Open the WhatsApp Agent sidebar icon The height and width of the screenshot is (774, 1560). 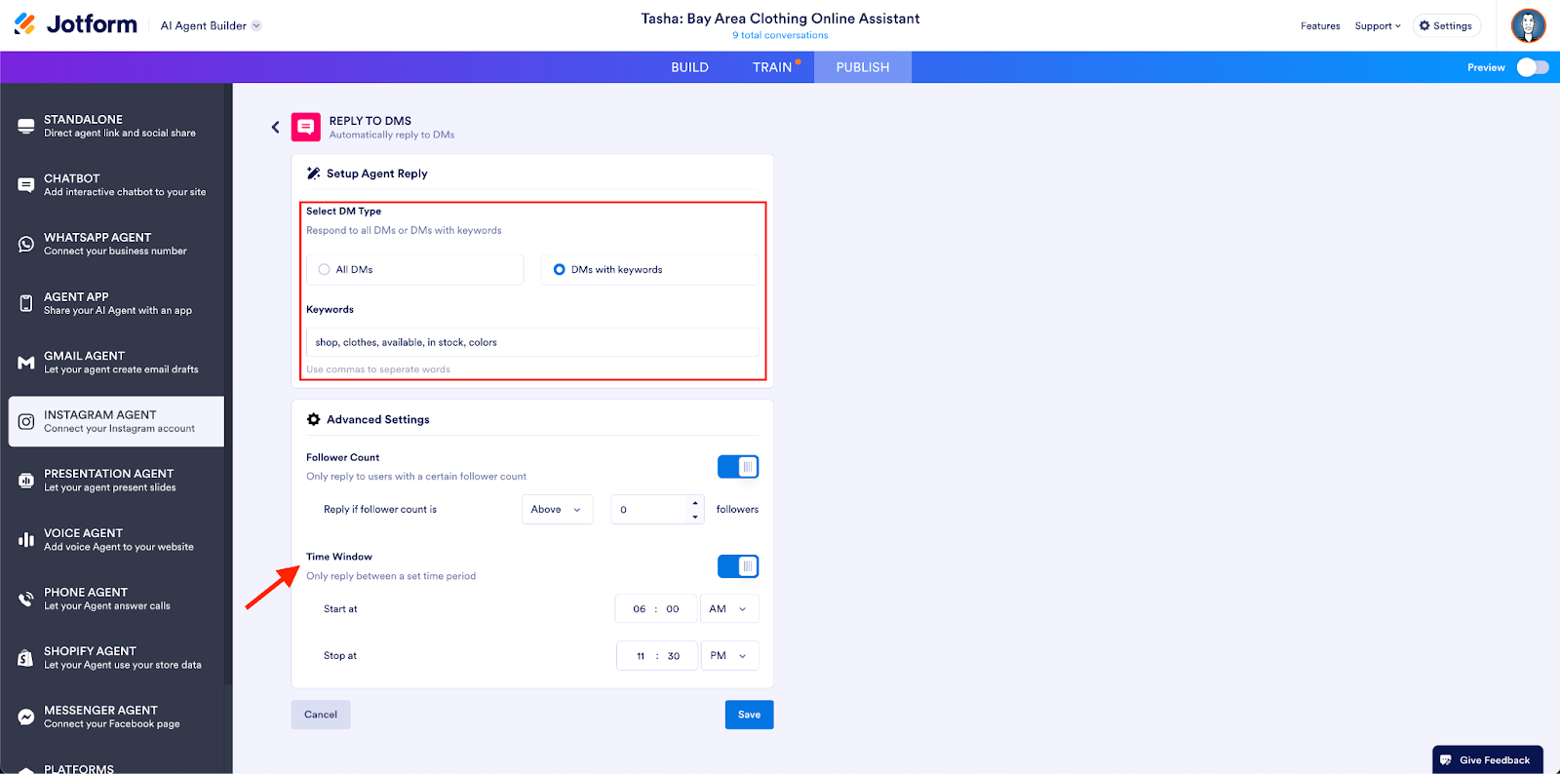click(x=26, y=244)
